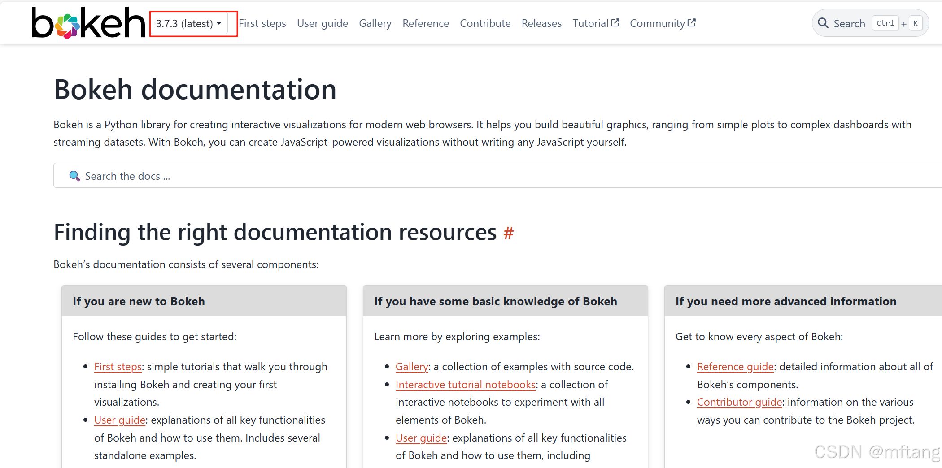Click the magnifier icon in header Search
Image resolution: width=942 pixels, height=468 pixels.
pyautogui.click(x=823, y=23)
